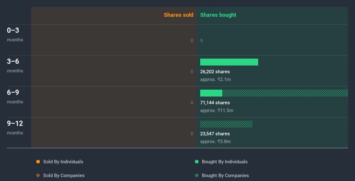Click the striped Sold By Companies legend icon
The width and height of the screenshot is (355, 181).
pyautogui.click(x=38, y=175)
